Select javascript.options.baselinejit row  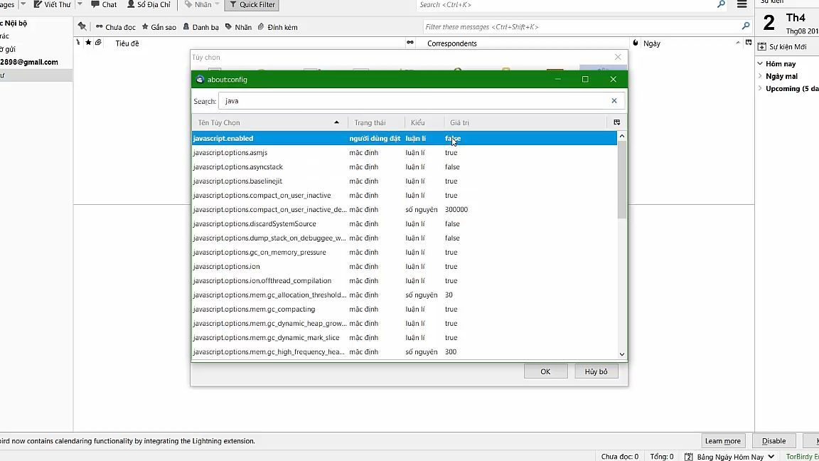405,181
